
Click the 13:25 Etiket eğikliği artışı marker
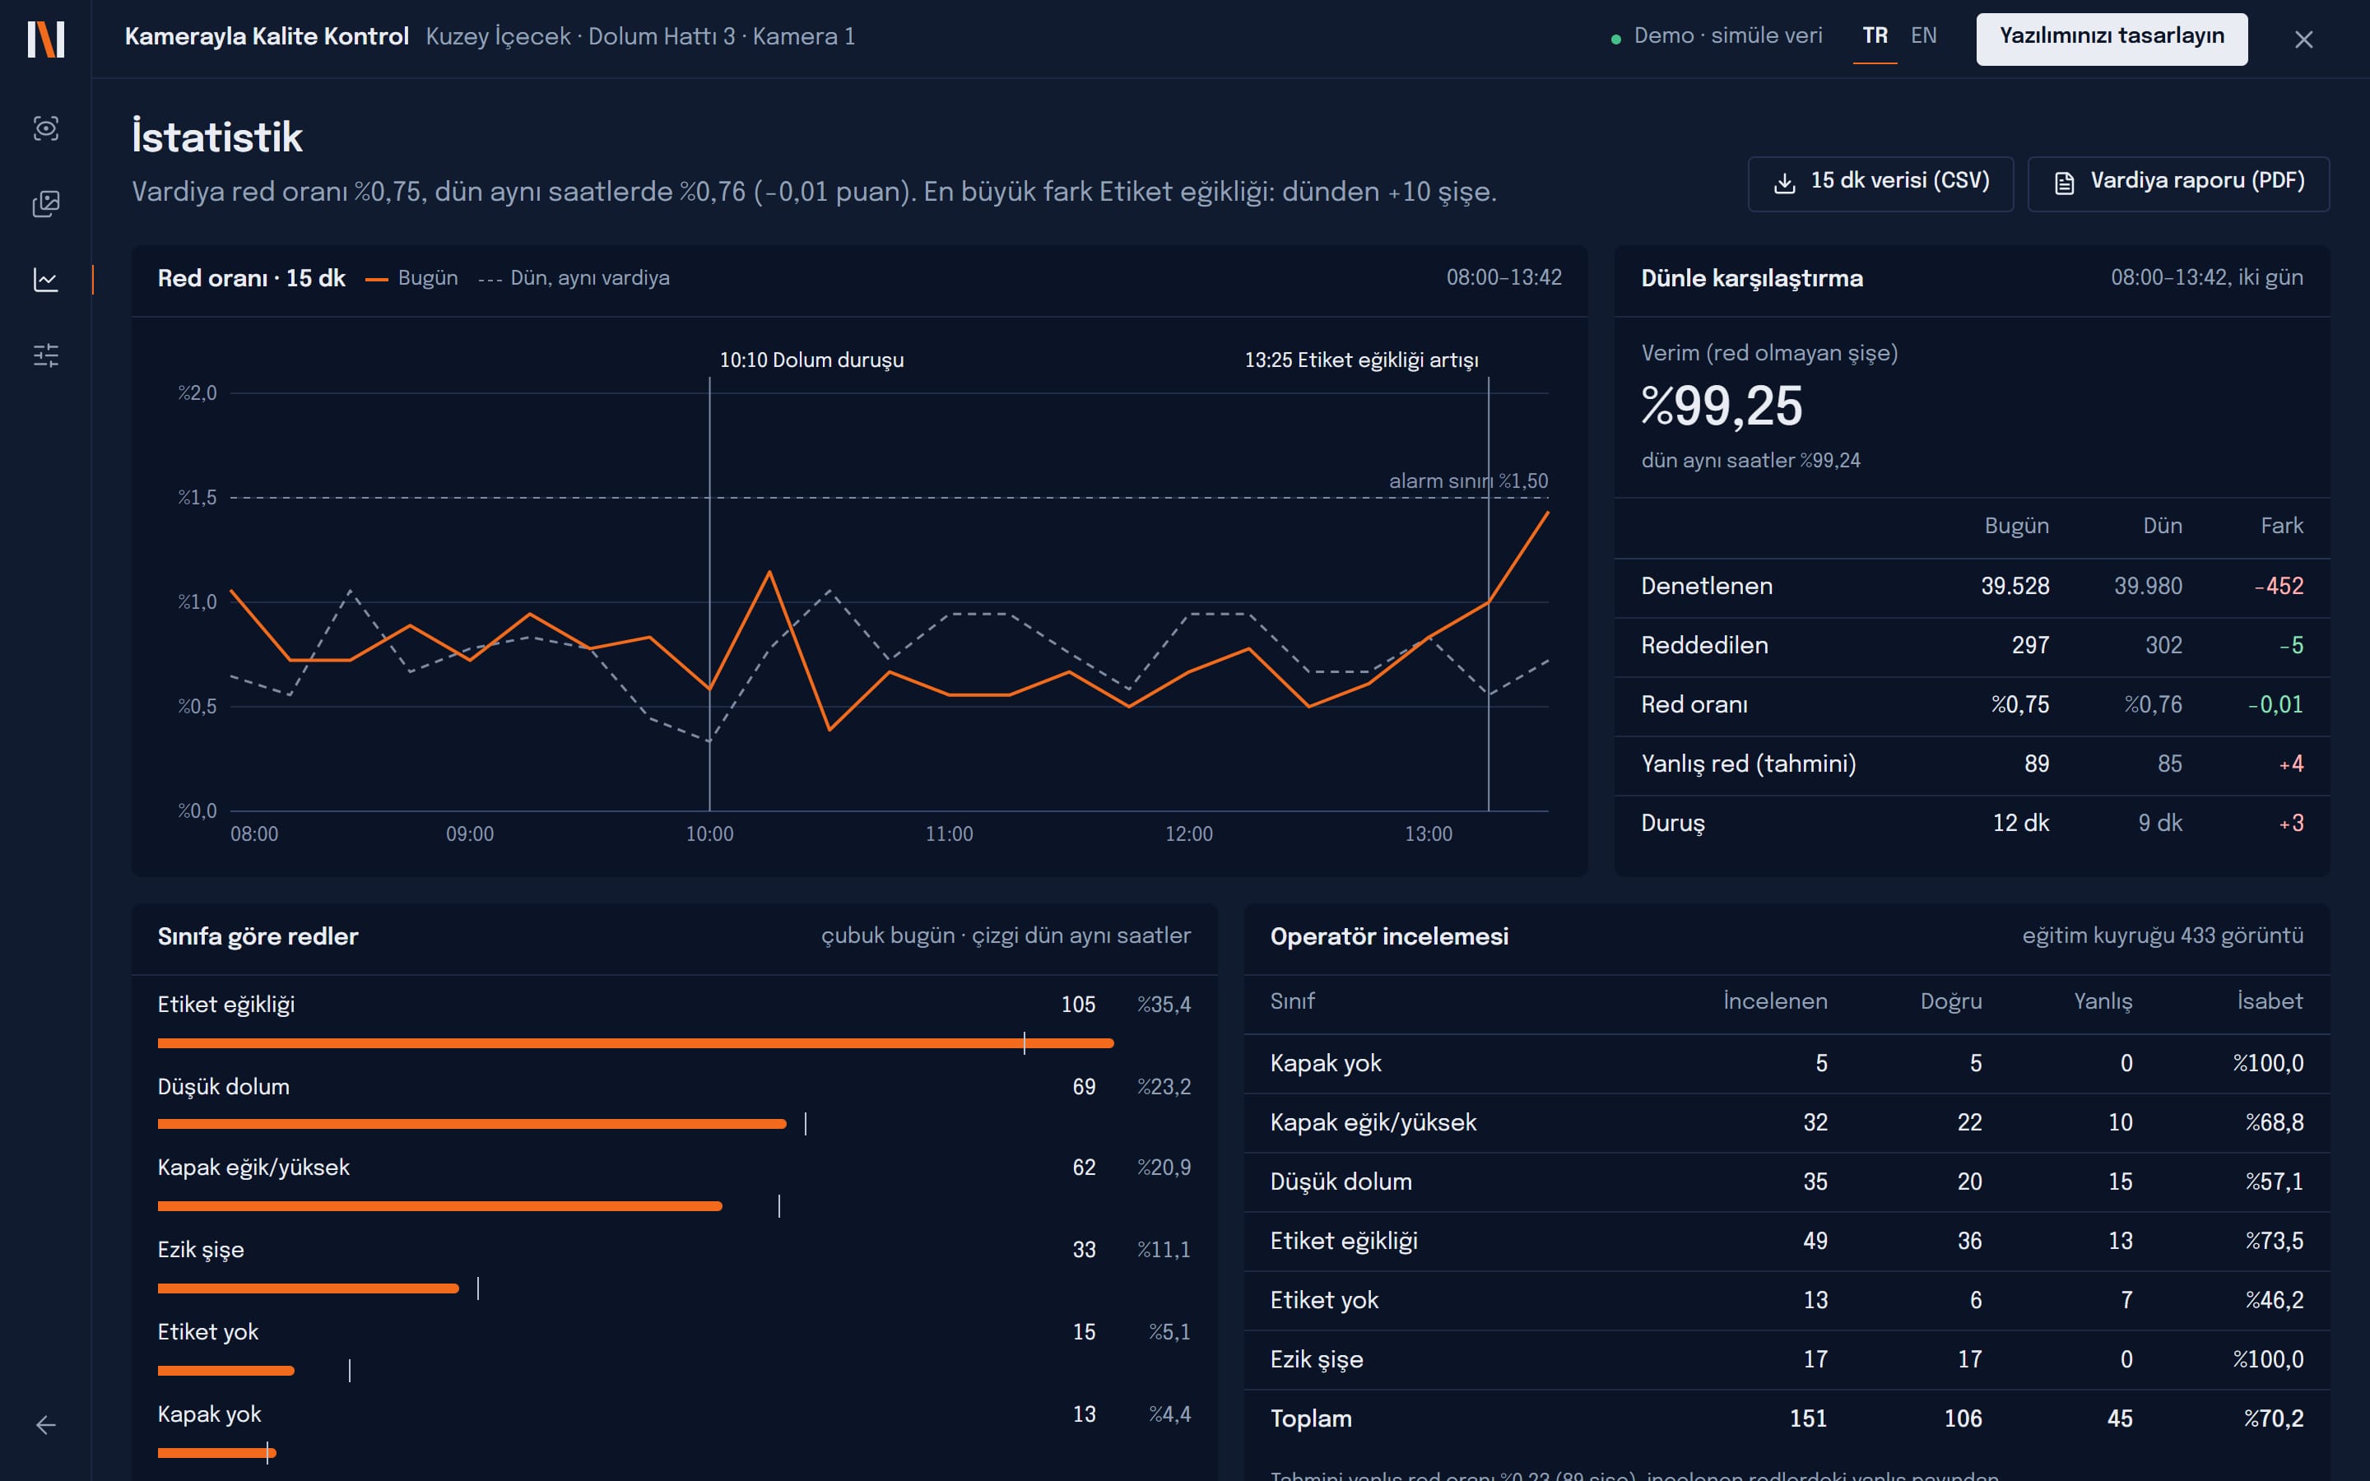pos(1361,360)
